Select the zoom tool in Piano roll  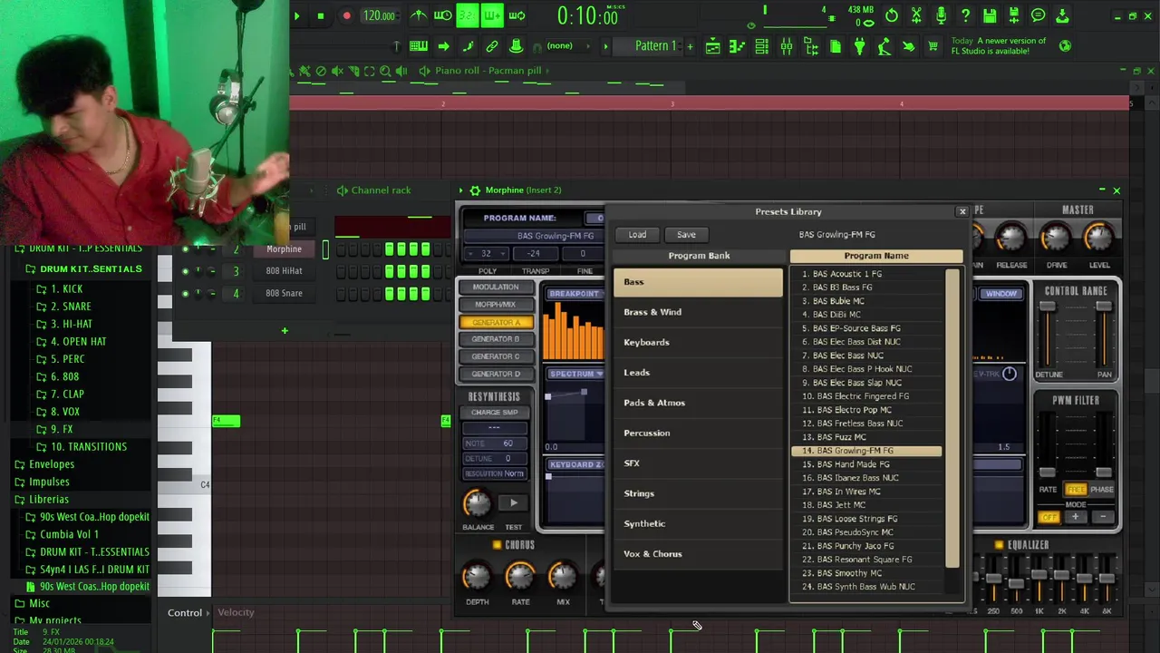click(x=385, y=71)
